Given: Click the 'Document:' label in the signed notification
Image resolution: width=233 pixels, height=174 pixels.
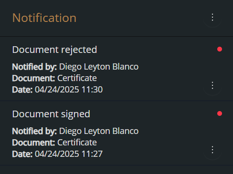Looking at the screenshot, I should (x=33, y=143).
